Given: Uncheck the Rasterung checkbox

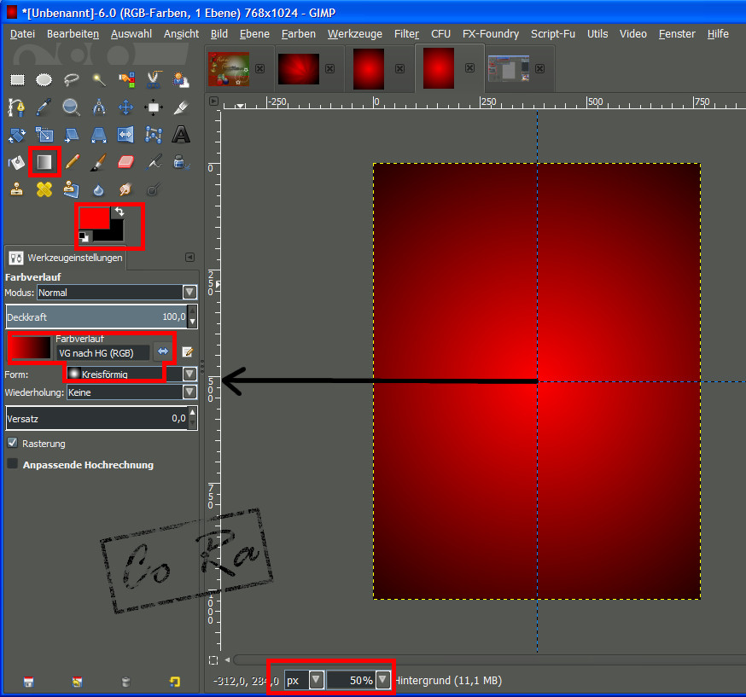Looking at the screenshot, I should [13, 444].
